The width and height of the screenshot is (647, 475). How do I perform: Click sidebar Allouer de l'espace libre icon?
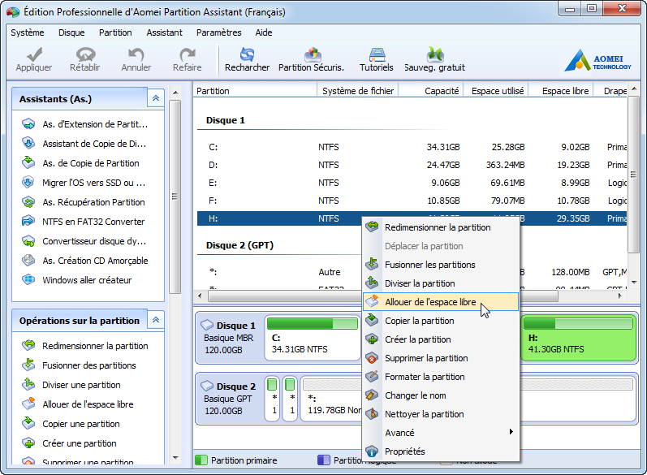tap(28, 404)
